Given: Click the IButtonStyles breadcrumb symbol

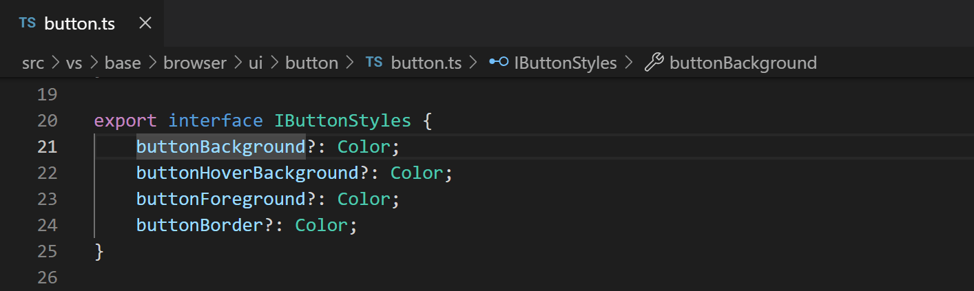Looking at the screenshot, I should click(x=565, y=63).
